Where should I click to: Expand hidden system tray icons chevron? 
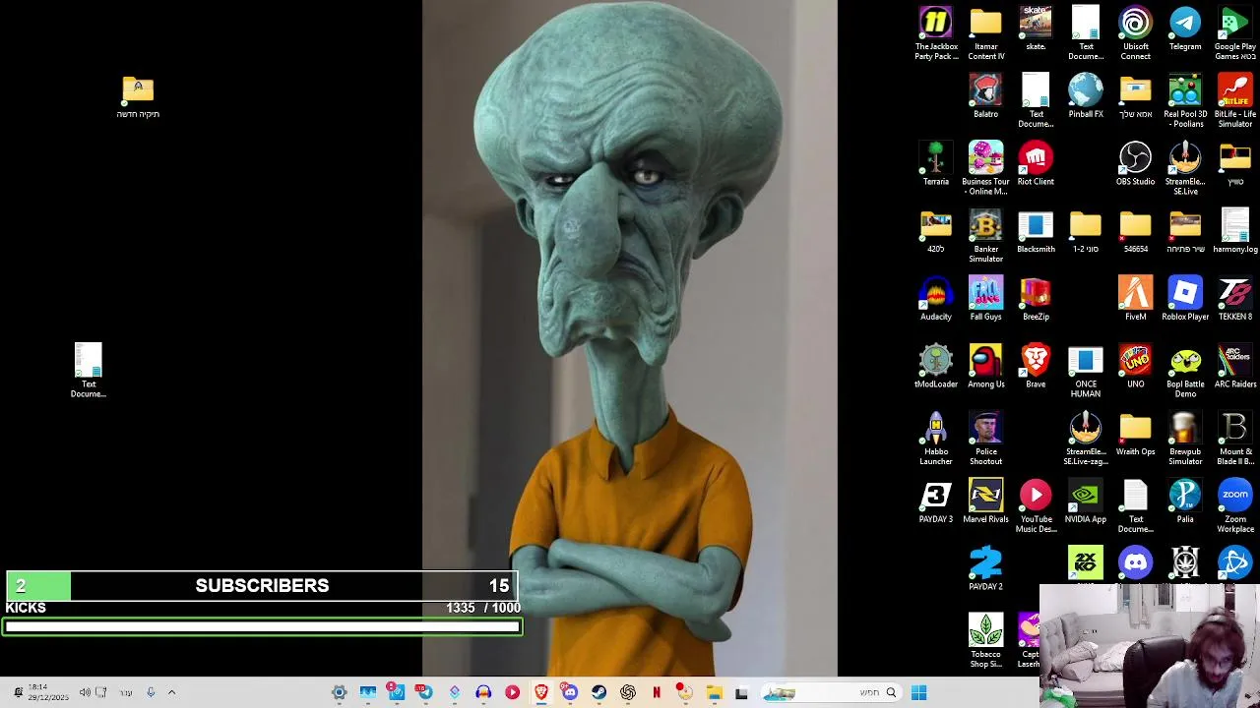pos(171,692)
